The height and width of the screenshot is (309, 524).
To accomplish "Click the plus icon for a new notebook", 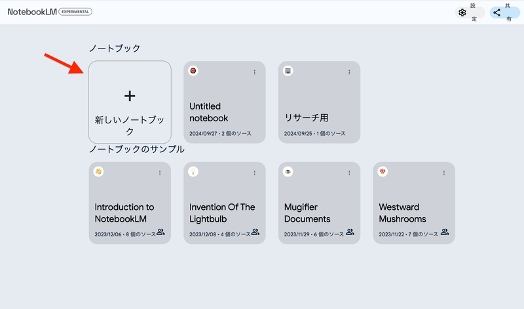I will pyautogui.click(x=130, y=96).
